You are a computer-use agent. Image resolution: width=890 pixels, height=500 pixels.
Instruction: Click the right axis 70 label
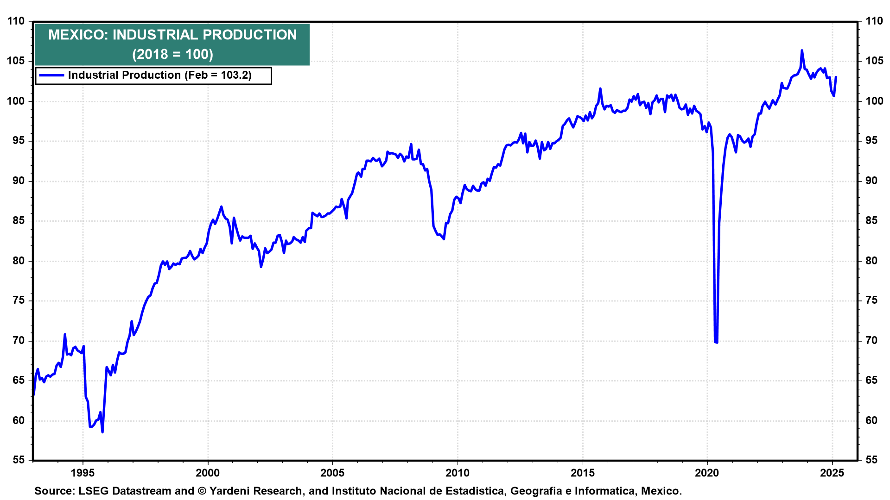point(872,341)
